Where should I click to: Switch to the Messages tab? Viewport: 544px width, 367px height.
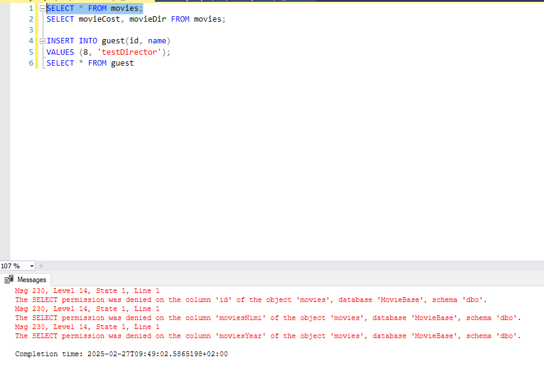pyautogui.click(x=31, y=280)
